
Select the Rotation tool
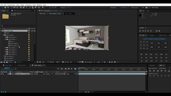11,7
